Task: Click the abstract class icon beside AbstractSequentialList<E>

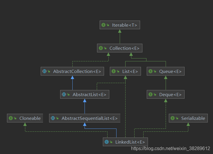Action: pyautogui.click(x=53, y=118)
